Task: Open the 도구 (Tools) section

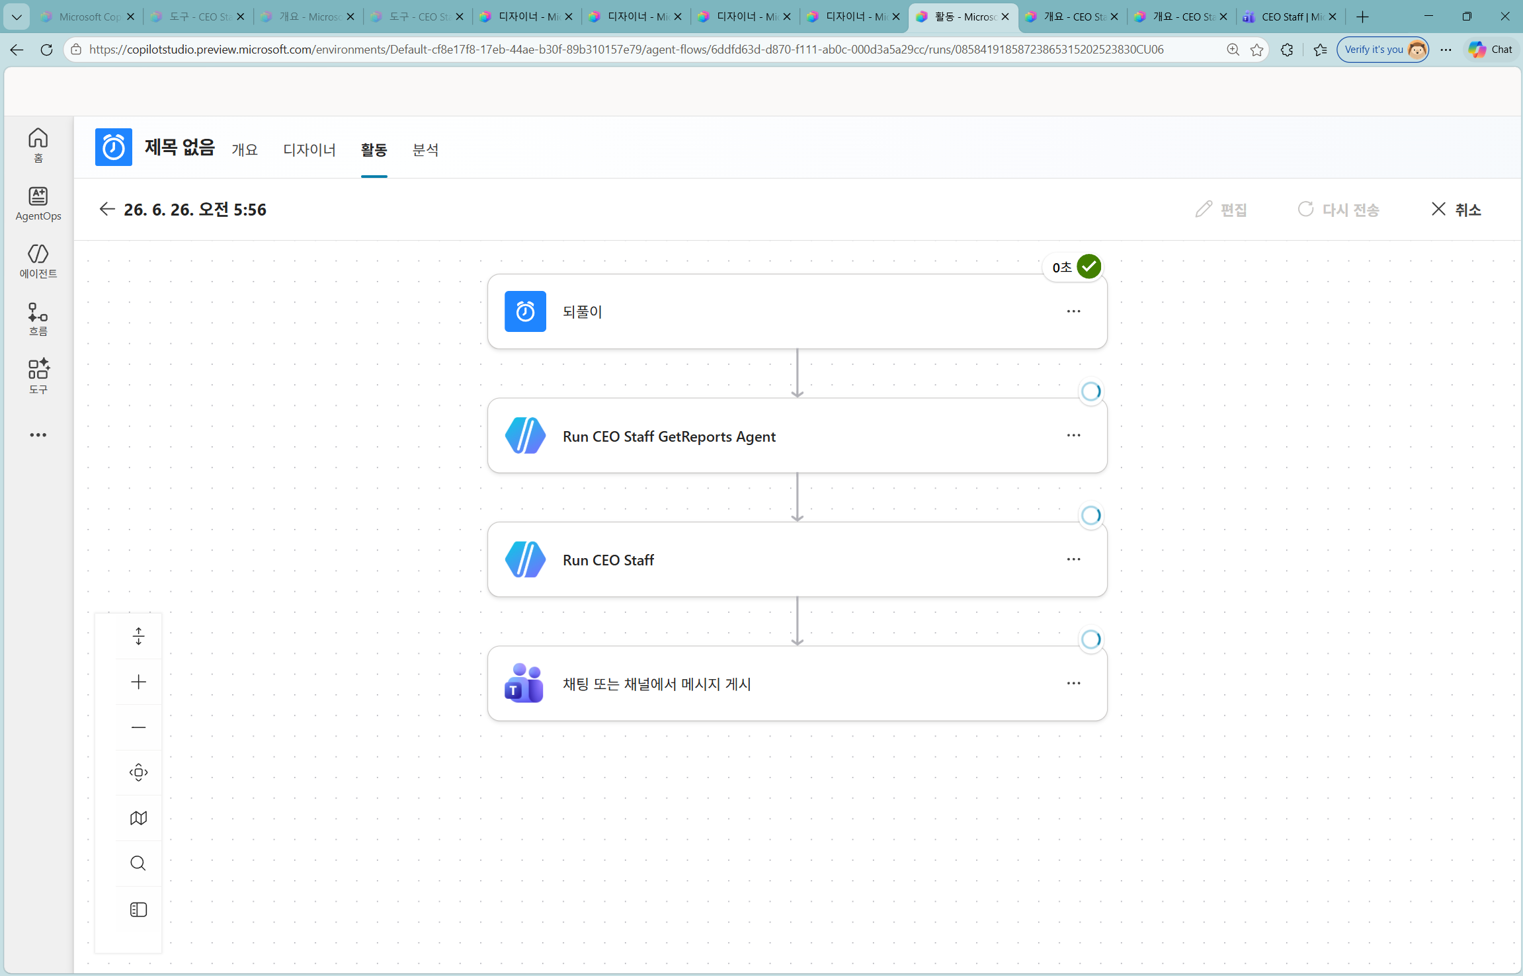Action: click(38, 377)
